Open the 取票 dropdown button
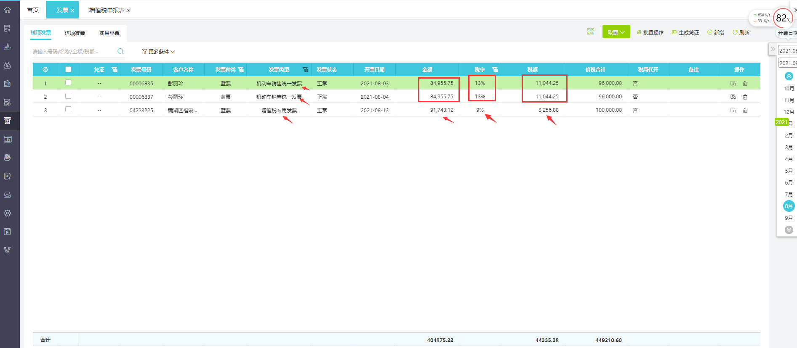 point(616,32)
